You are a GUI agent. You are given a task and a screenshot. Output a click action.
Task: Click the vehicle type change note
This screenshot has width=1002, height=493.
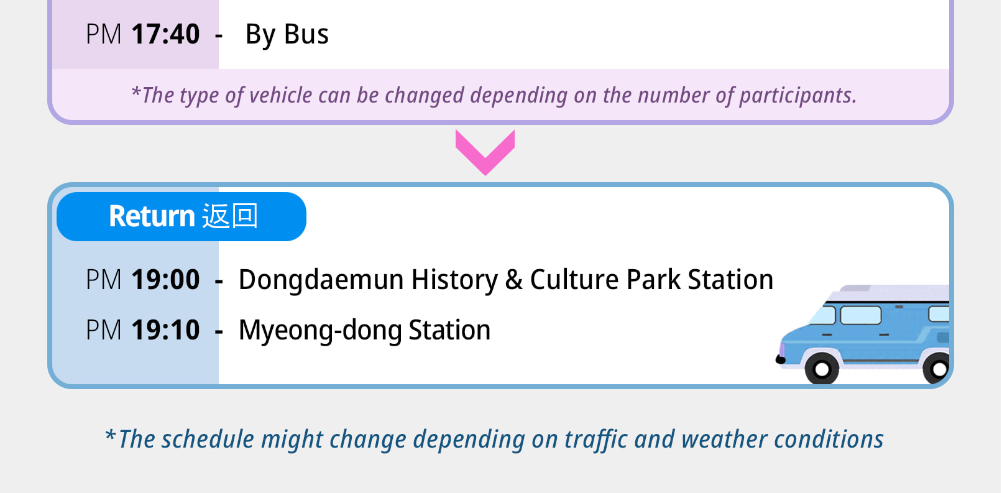coord(494,95)
